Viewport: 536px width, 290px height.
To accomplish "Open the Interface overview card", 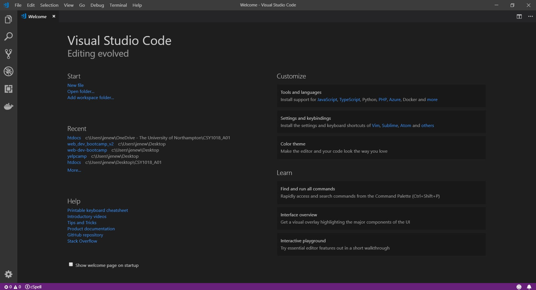I will [x=381, y=219].
